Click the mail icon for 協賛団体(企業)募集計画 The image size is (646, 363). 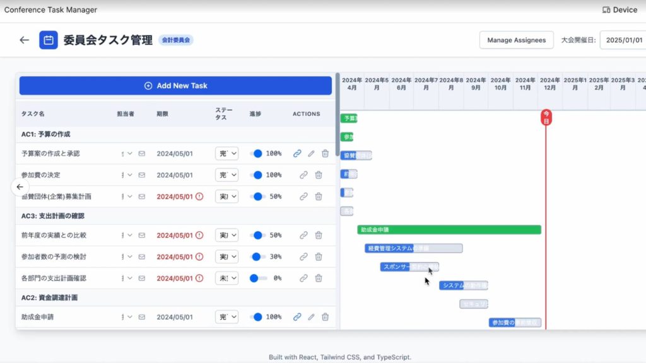pos(142,197)
